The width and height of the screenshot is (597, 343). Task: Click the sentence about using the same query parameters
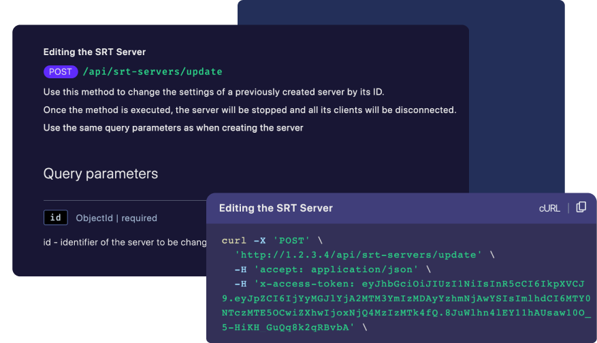[173, 127]
